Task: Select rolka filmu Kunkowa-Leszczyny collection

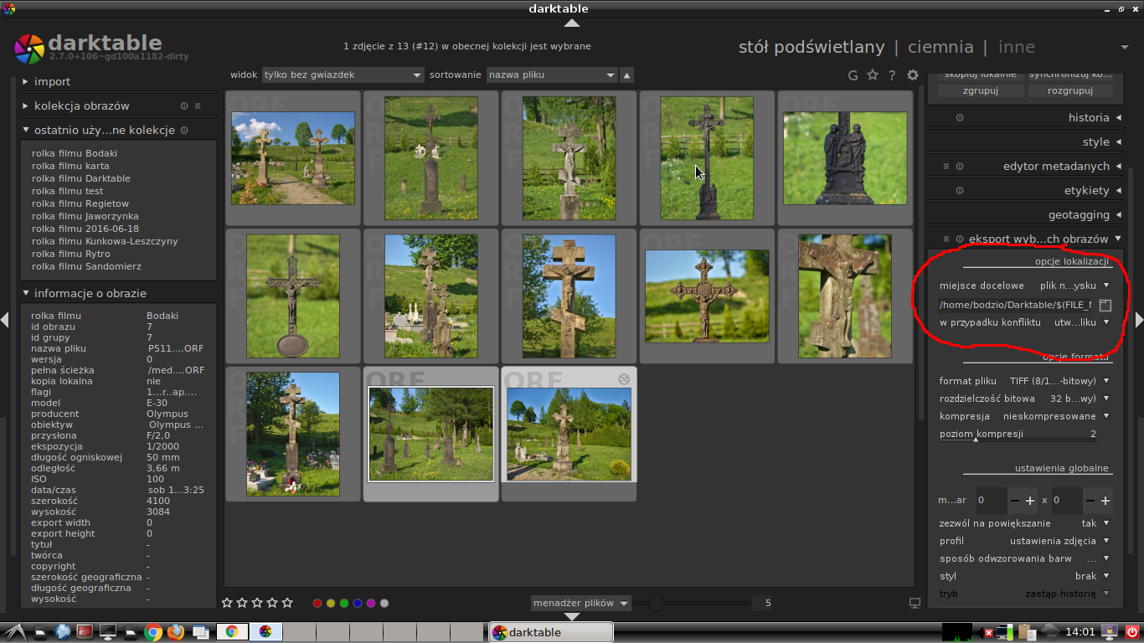Action: 105,241
